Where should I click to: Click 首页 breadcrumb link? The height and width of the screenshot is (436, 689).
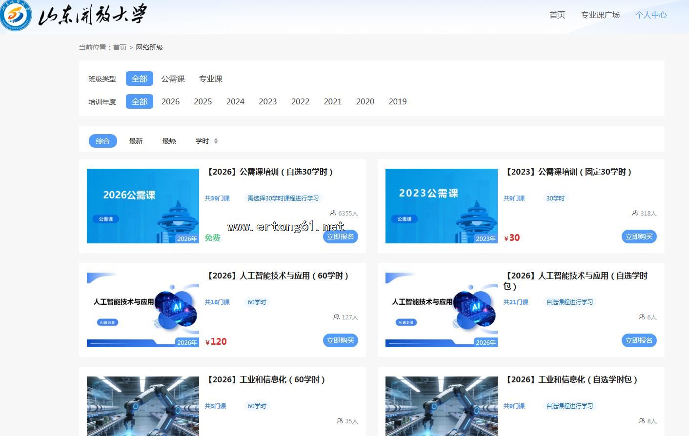(x=120, y=47)
